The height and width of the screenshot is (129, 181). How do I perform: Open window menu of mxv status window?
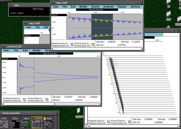(11, 5)
